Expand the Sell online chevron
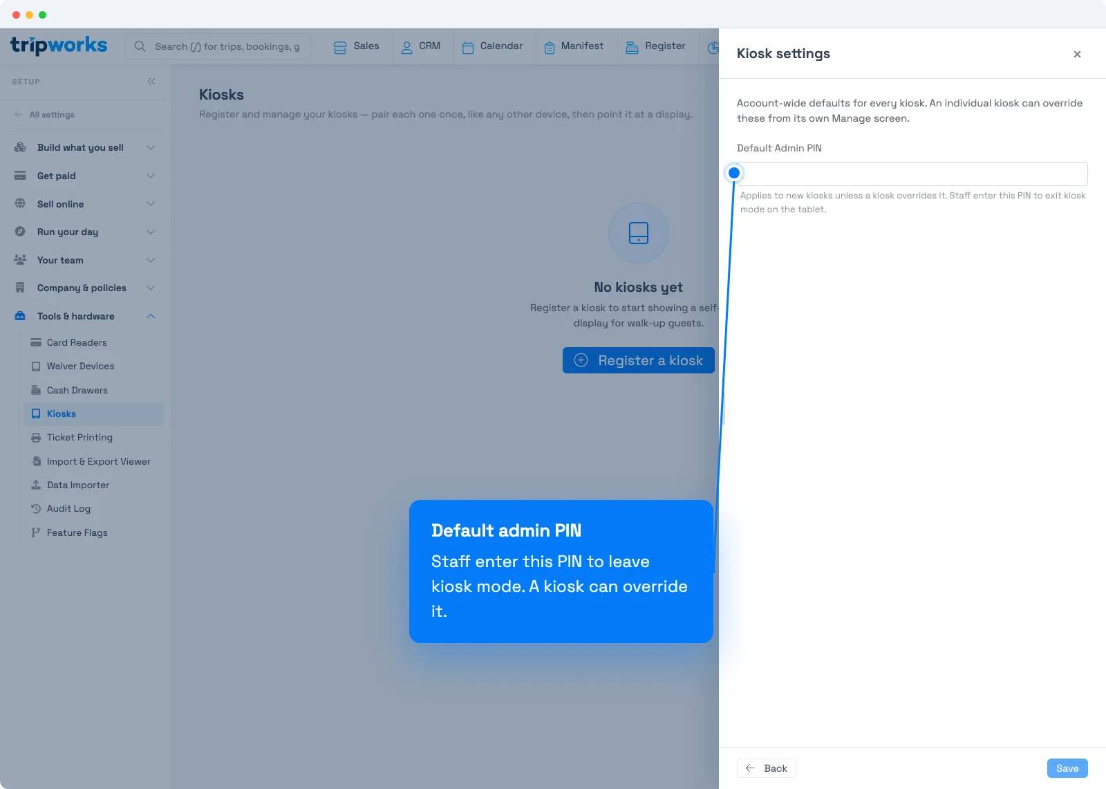The height and width of the screenshot is (789, 1106). (x=151, y=204)
